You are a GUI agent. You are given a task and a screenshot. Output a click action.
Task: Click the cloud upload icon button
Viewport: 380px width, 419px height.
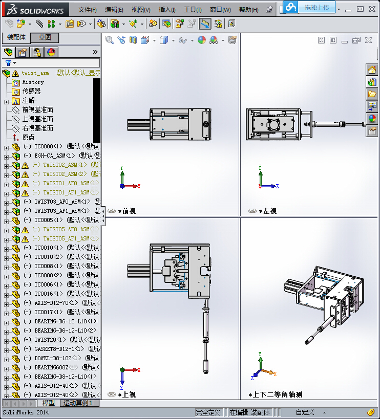291,7
